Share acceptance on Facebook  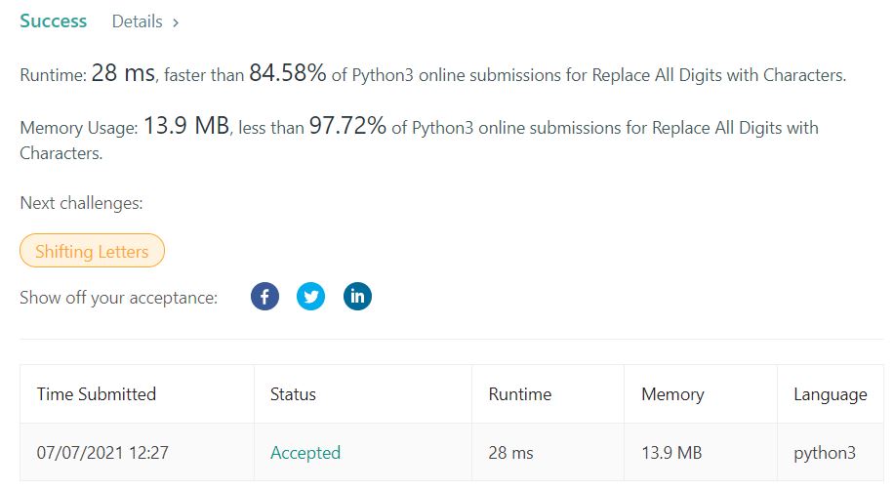pyautogui.click(x=264, y=297)
